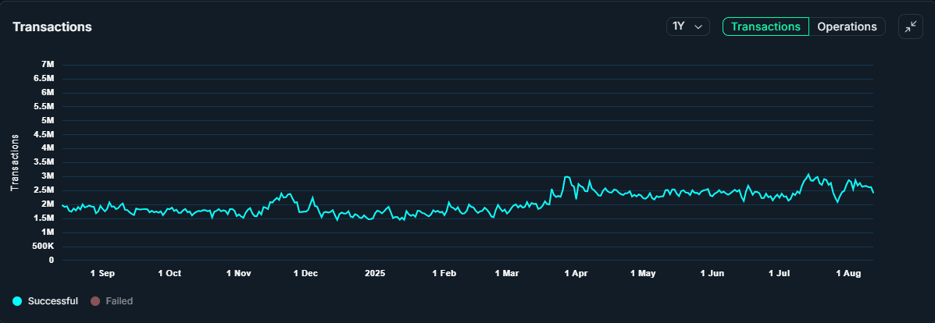Click the 1 Sep date axis label
Image resolution: width=935 pixels, height=323 pixels.
coord(102,274)
